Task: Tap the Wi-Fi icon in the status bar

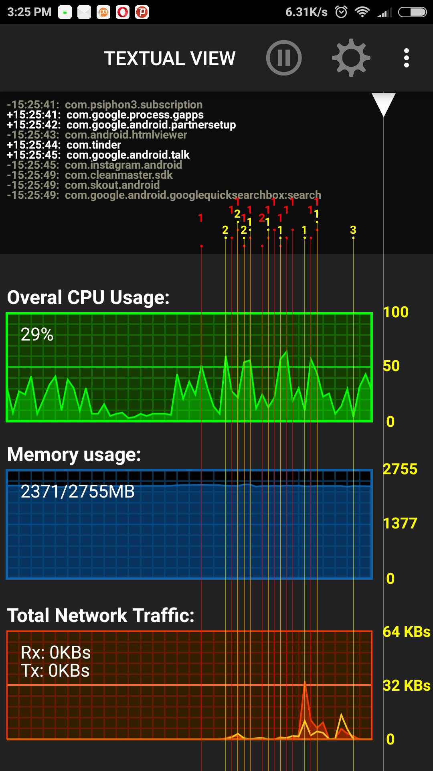Action: [x=362, y=12]
